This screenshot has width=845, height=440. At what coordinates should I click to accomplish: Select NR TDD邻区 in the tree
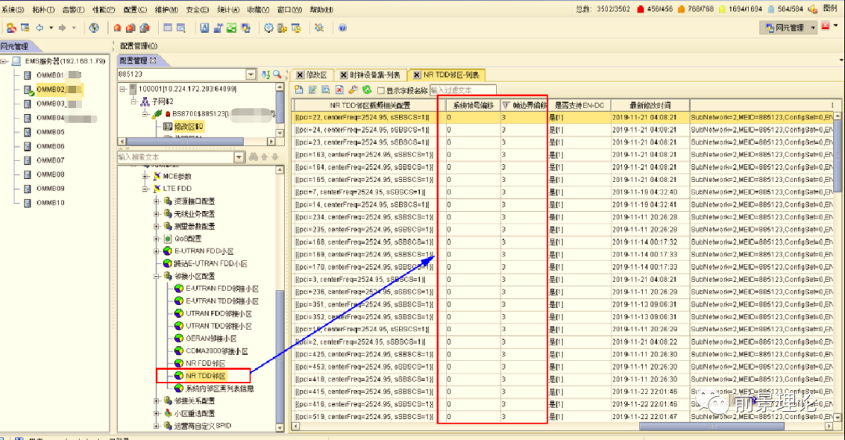(x=205, y=376)
